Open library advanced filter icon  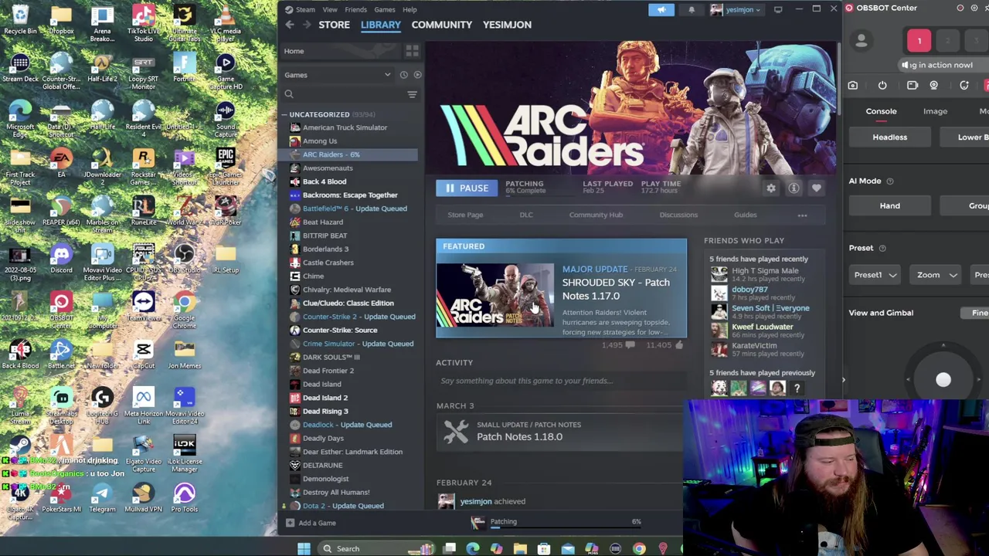click(412, 94)
